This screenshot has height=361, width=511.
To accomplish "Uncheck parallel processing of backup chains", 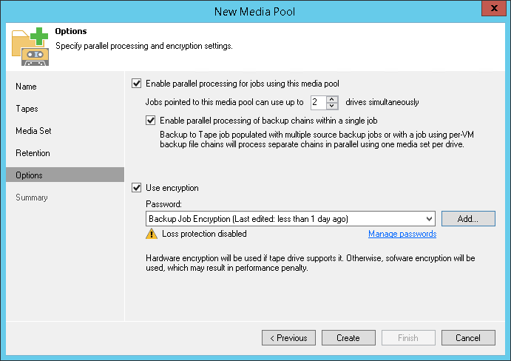I will 151,121.
